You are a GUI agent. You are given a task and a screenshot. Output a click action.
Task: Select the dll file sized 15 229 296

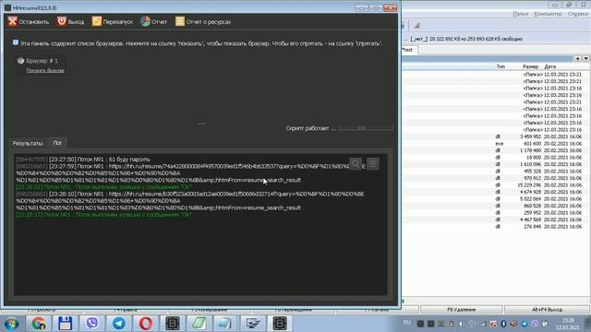(495, 184)
